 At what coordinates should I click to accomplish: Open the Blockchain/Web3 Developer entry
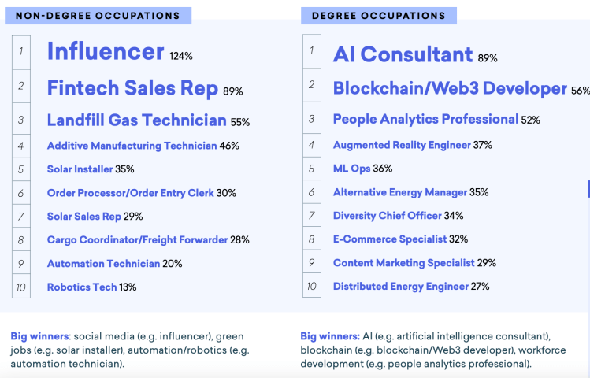450,88
